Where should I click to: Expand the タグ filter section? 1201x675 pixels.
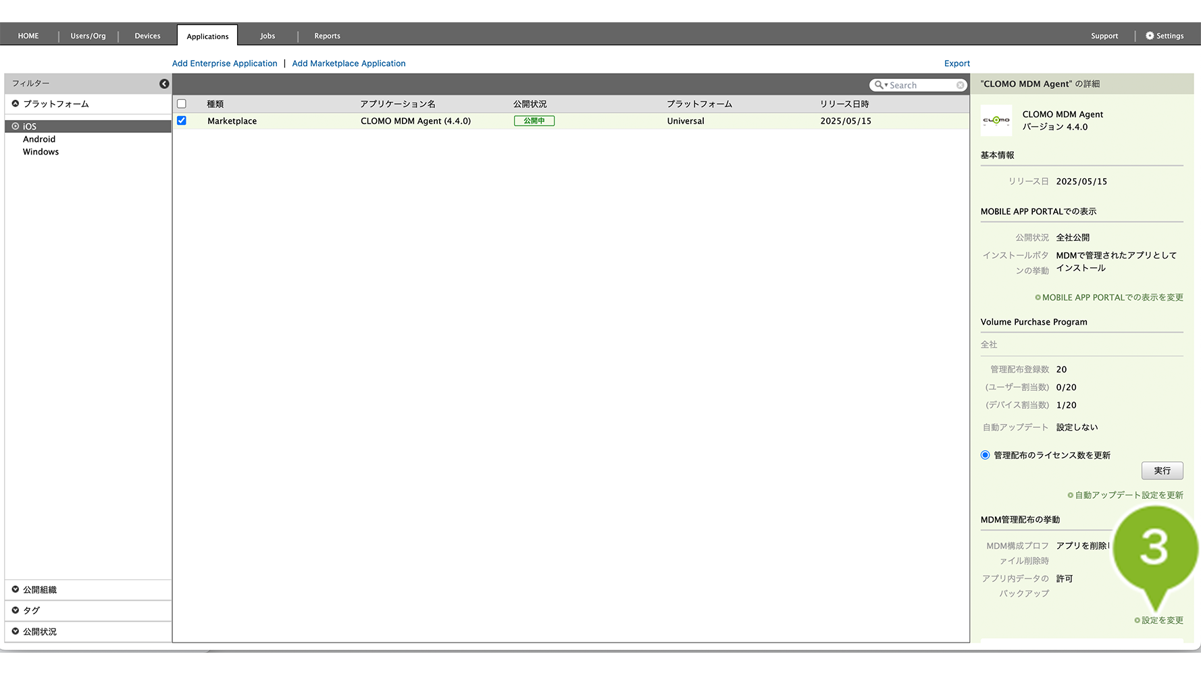(16, 610)
